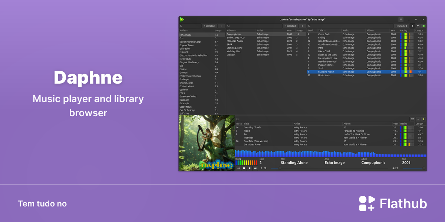Select the track 'Understand'
Viewport: 445px width, 222px height.
point(366,75)
